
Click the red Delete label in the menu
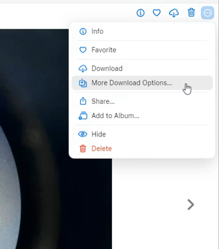[x=101, y=149]
